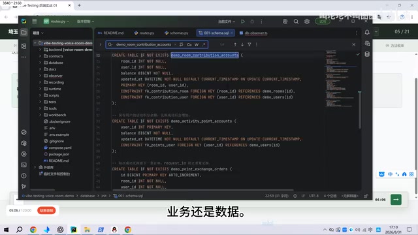Toggle match case Cc in find bar
418x235 pixels.
pyautogui.click(x=189, y=44)
